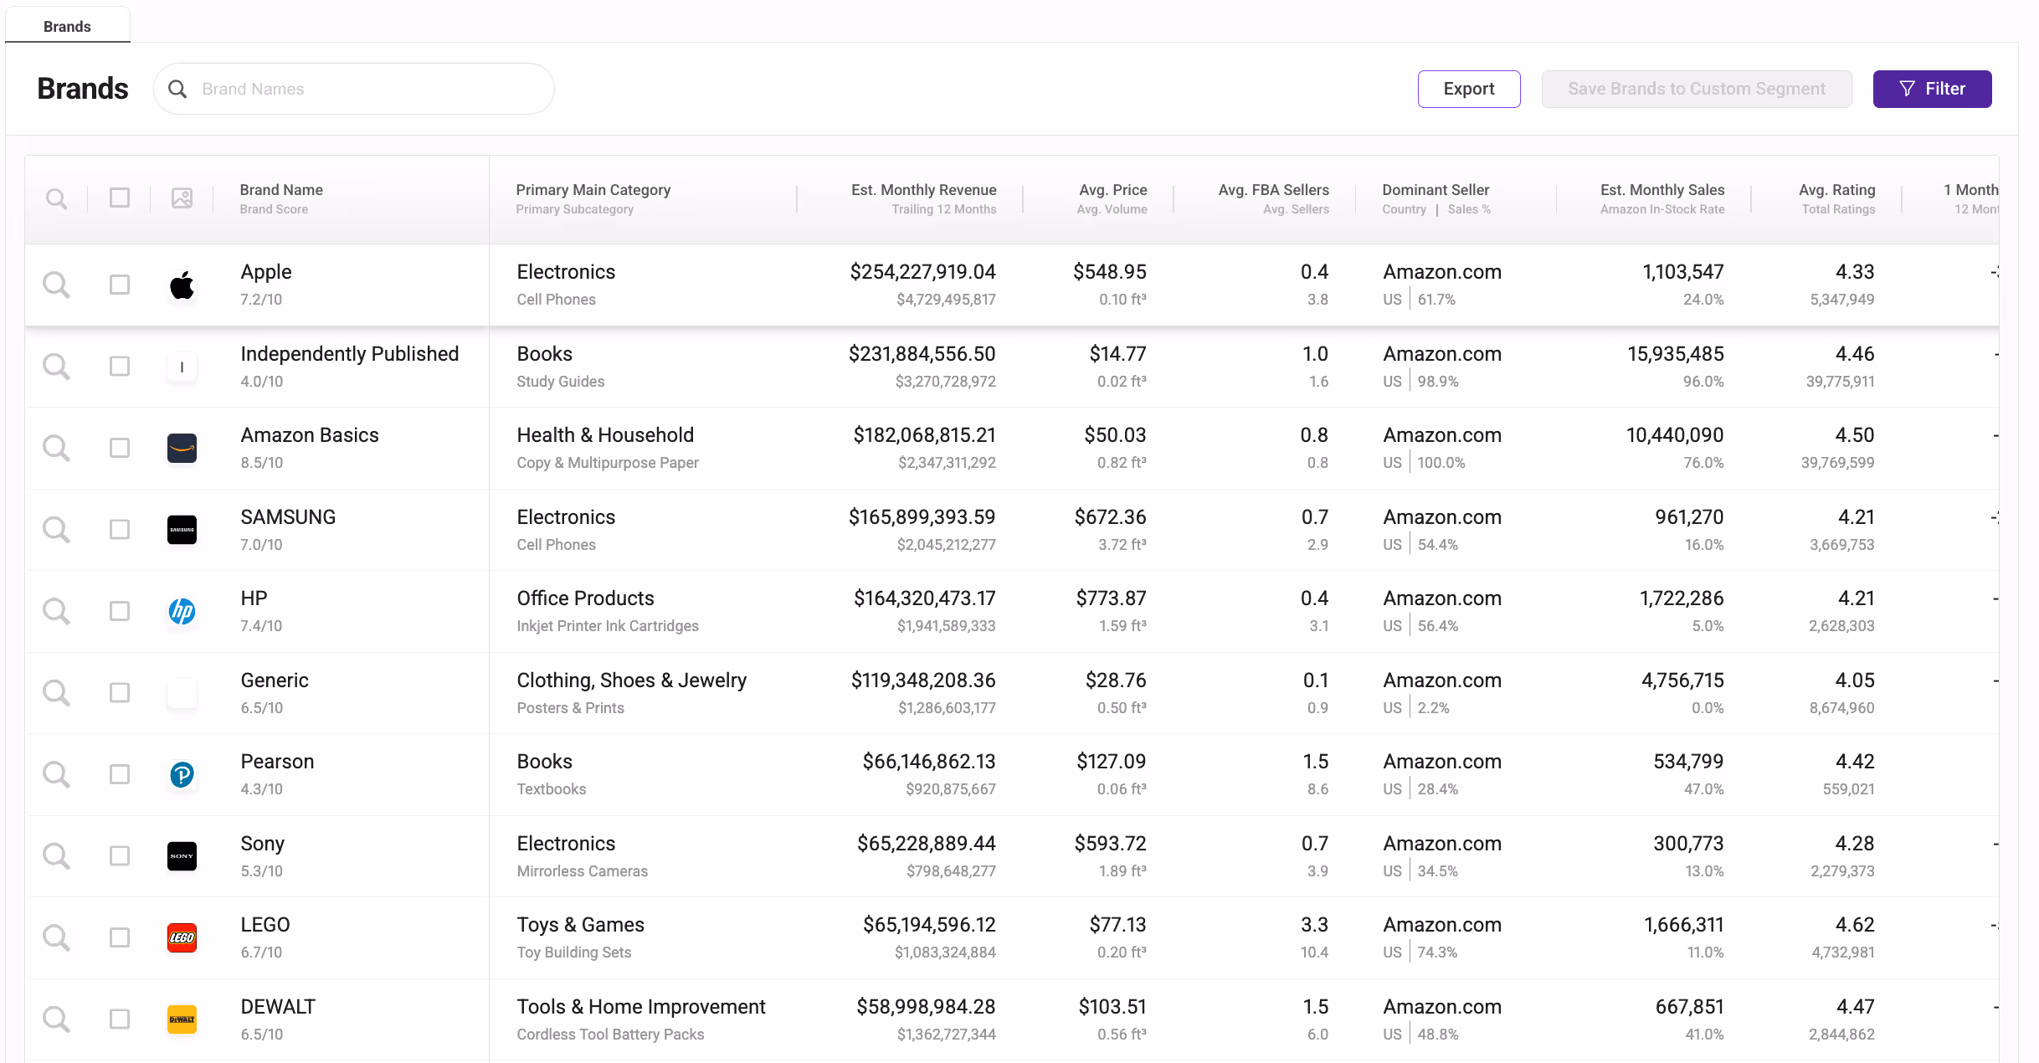This screenshot has height=1063, width=2039.
Task: Click the Sony brand logo
Action: pos(182,856)
